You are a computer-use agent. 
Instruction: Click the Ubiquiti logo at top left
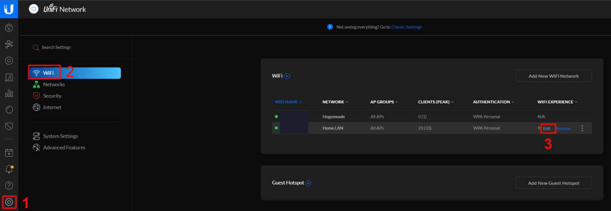[x=9, y=9]
